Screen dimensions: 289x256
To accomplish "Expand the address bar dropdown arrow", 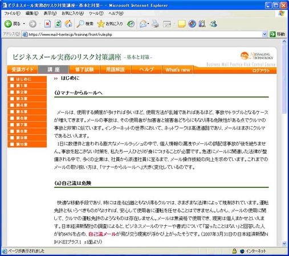I will click(264, 34).
